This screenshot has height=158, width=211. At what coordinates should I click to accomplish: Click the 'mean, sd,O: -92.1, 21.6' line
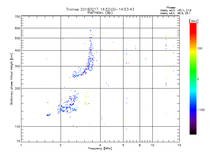(x=176, y=10)
